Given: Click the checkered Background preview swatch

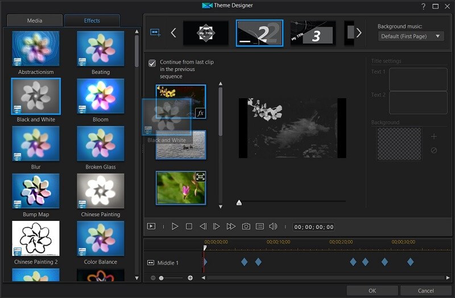Looking at the screenshot, I should pos(399,144).
